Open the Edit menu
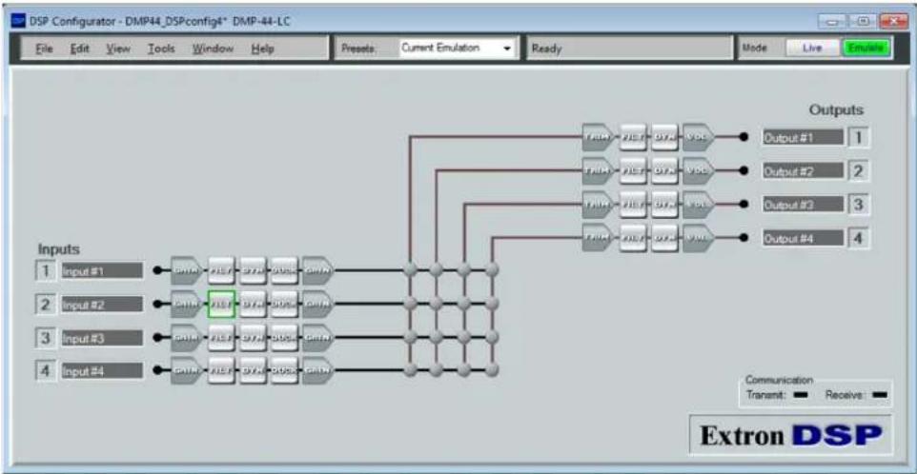 click(x=79, y=49)
